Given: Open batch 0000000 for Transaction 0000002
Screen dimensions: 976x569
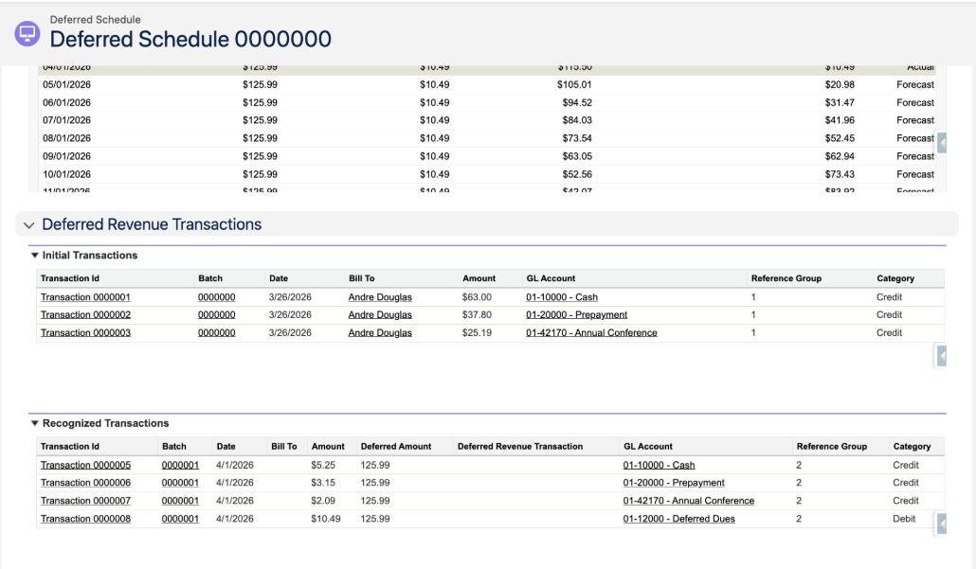Looking at the screenshot, I should point(217,314).
